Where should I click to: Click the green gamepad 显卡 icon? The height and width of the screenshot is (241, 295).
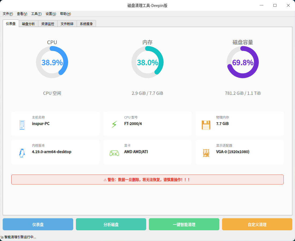click(x=114, y=153)
